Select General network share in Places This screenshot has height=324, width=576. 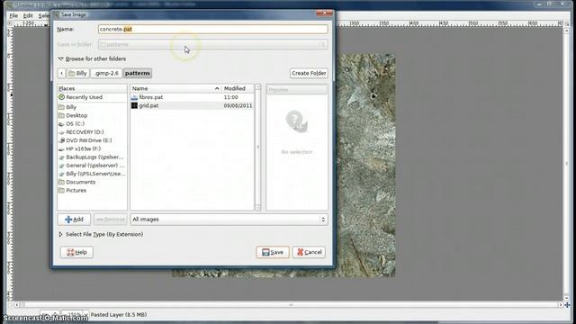[x=92, y=166]
